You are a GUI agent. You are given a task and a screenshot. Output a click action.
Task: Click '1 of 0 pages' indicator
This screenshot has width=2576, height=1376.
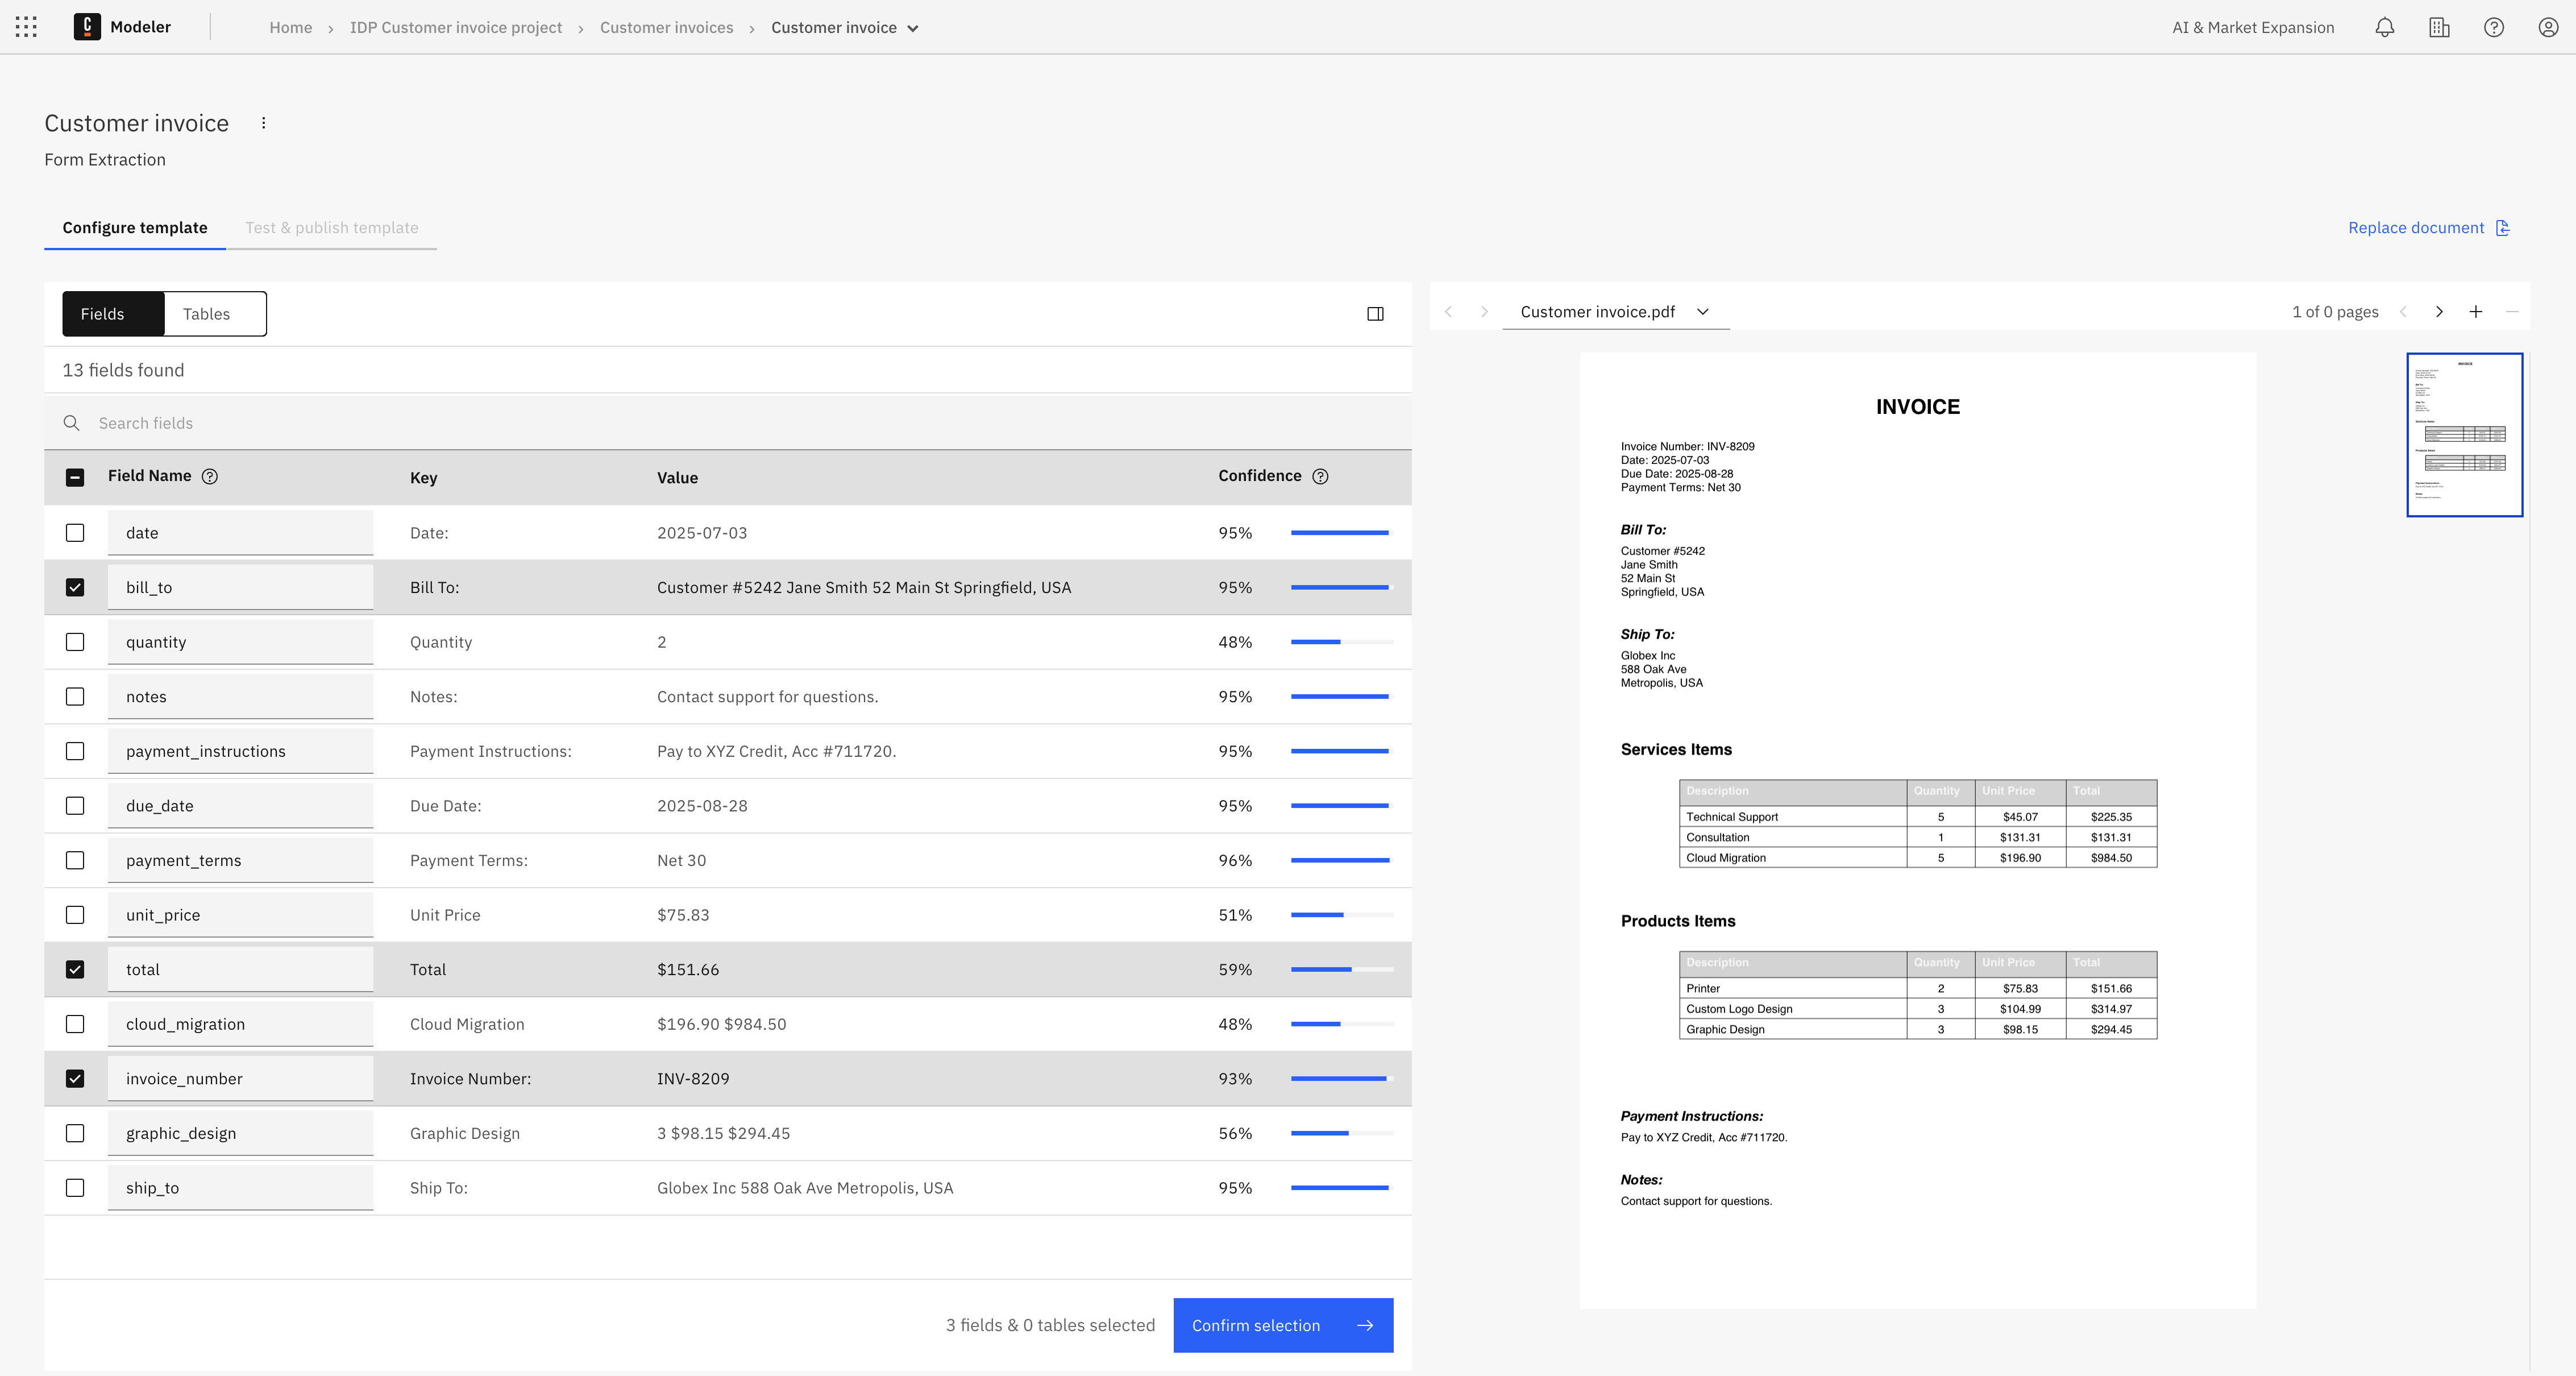click(x=2335, y=312)
